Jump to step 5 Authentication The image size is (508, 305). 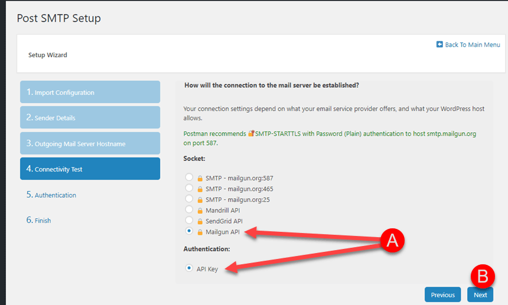51,195
